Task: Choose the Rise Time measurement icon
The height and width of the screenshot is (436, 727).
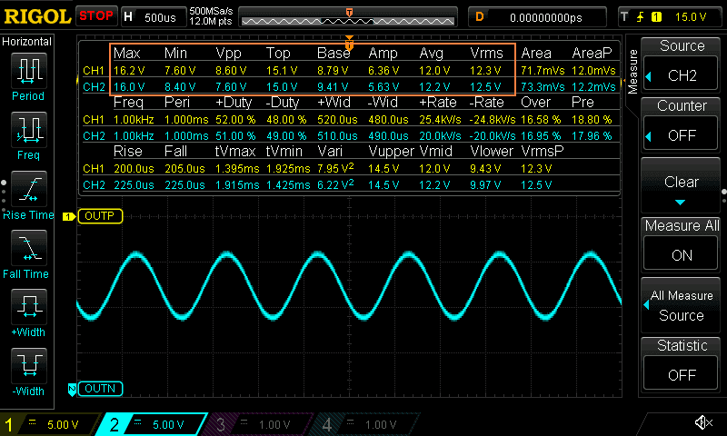Action: [x=28, y=195]
